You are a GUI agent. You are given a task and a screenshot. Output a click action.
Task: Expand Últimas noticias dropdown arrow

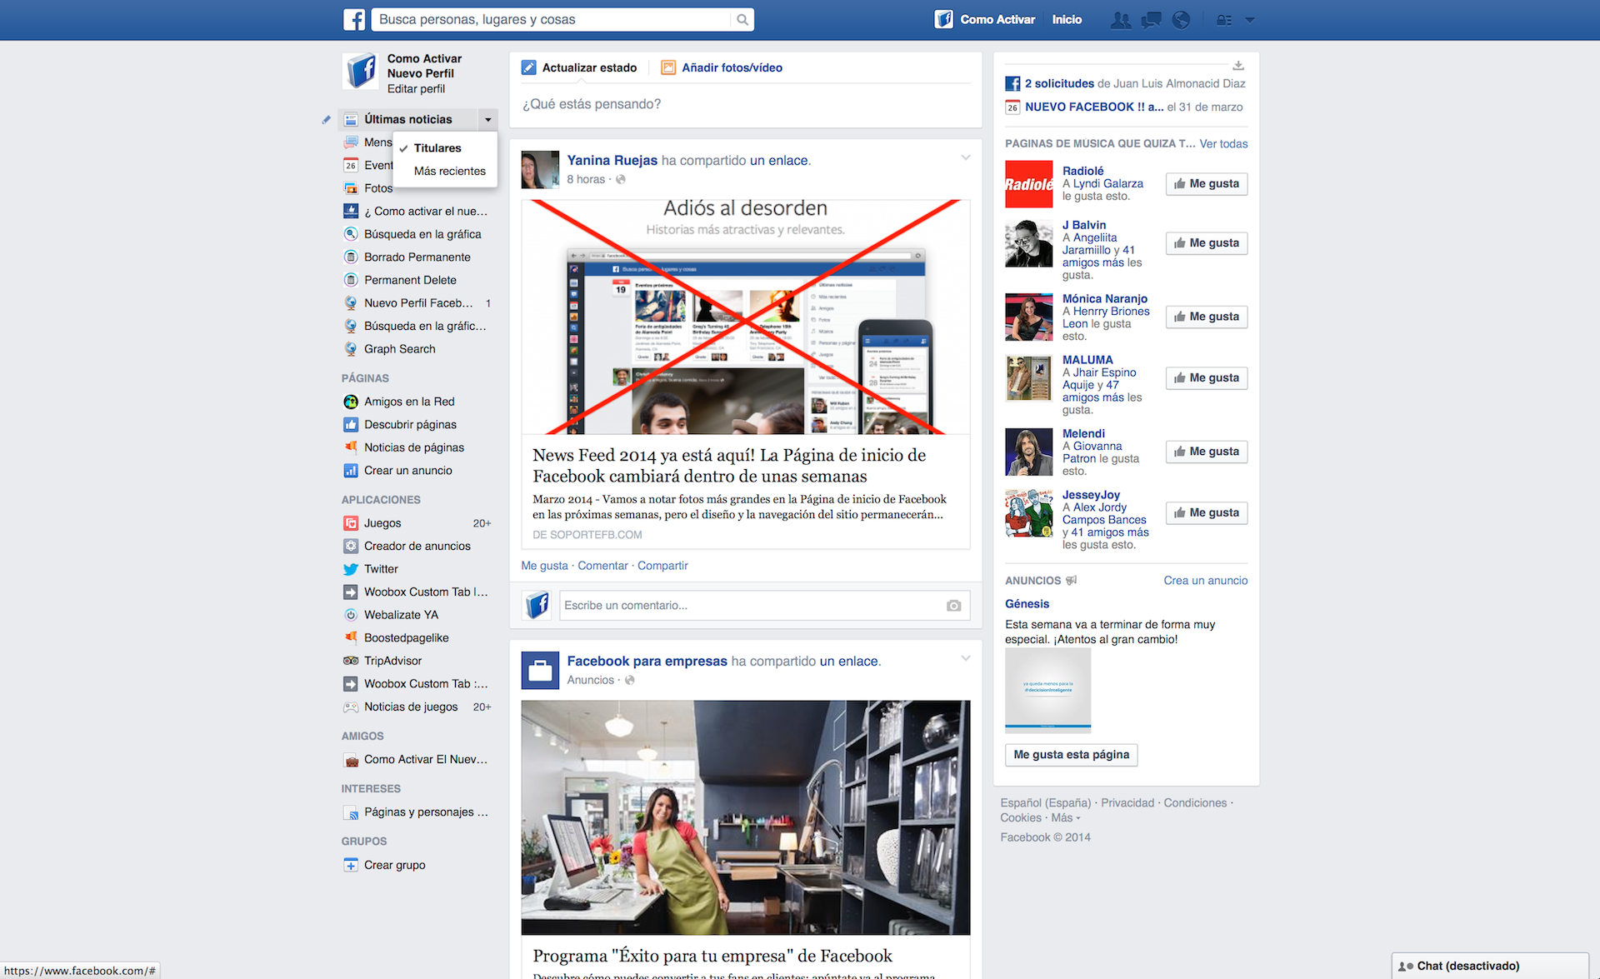click(x=488, y=120)
